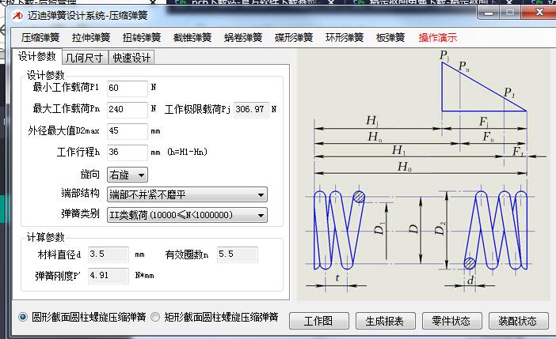Click the 设计参数 group label
The image size is (556, 339).
pos(45,75)
